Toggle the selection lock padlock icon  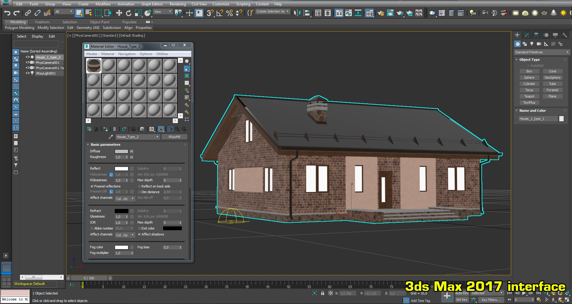click(323, 293)
